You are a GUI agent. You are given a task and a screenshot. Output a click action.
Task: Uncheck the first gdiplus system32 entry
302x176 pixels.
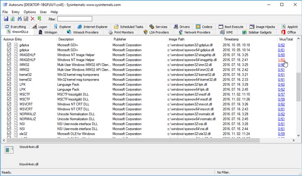9,45
